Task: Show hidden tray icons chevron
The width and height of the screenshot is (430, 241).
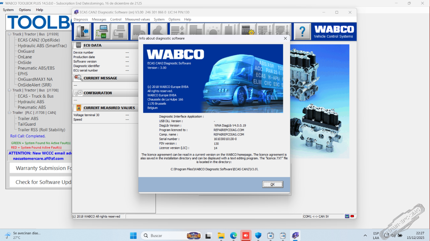Action: [x=365, y=236]
